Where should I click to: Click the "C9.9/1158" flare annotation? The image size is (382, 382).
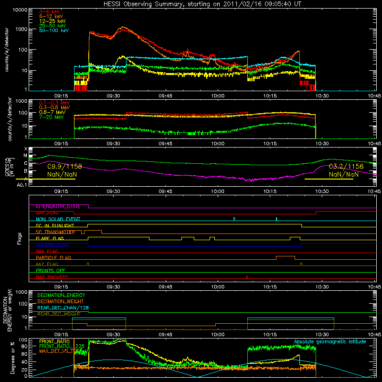[x=64, y=167]
